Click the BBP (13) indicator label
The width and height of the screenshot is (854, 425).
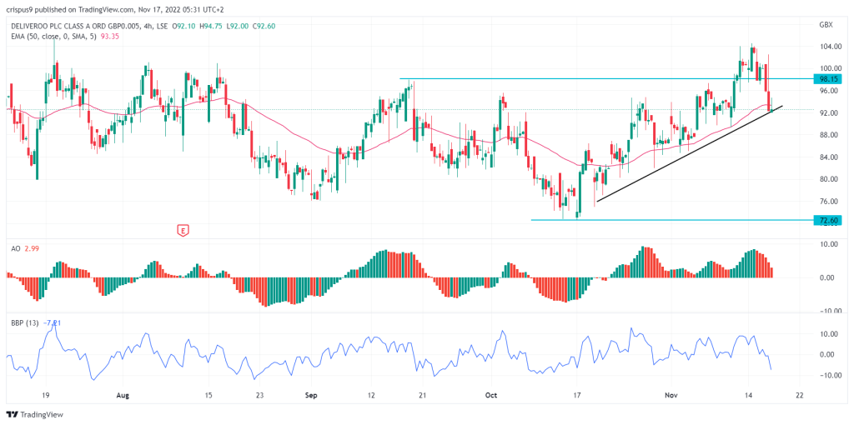pos(25,322)
